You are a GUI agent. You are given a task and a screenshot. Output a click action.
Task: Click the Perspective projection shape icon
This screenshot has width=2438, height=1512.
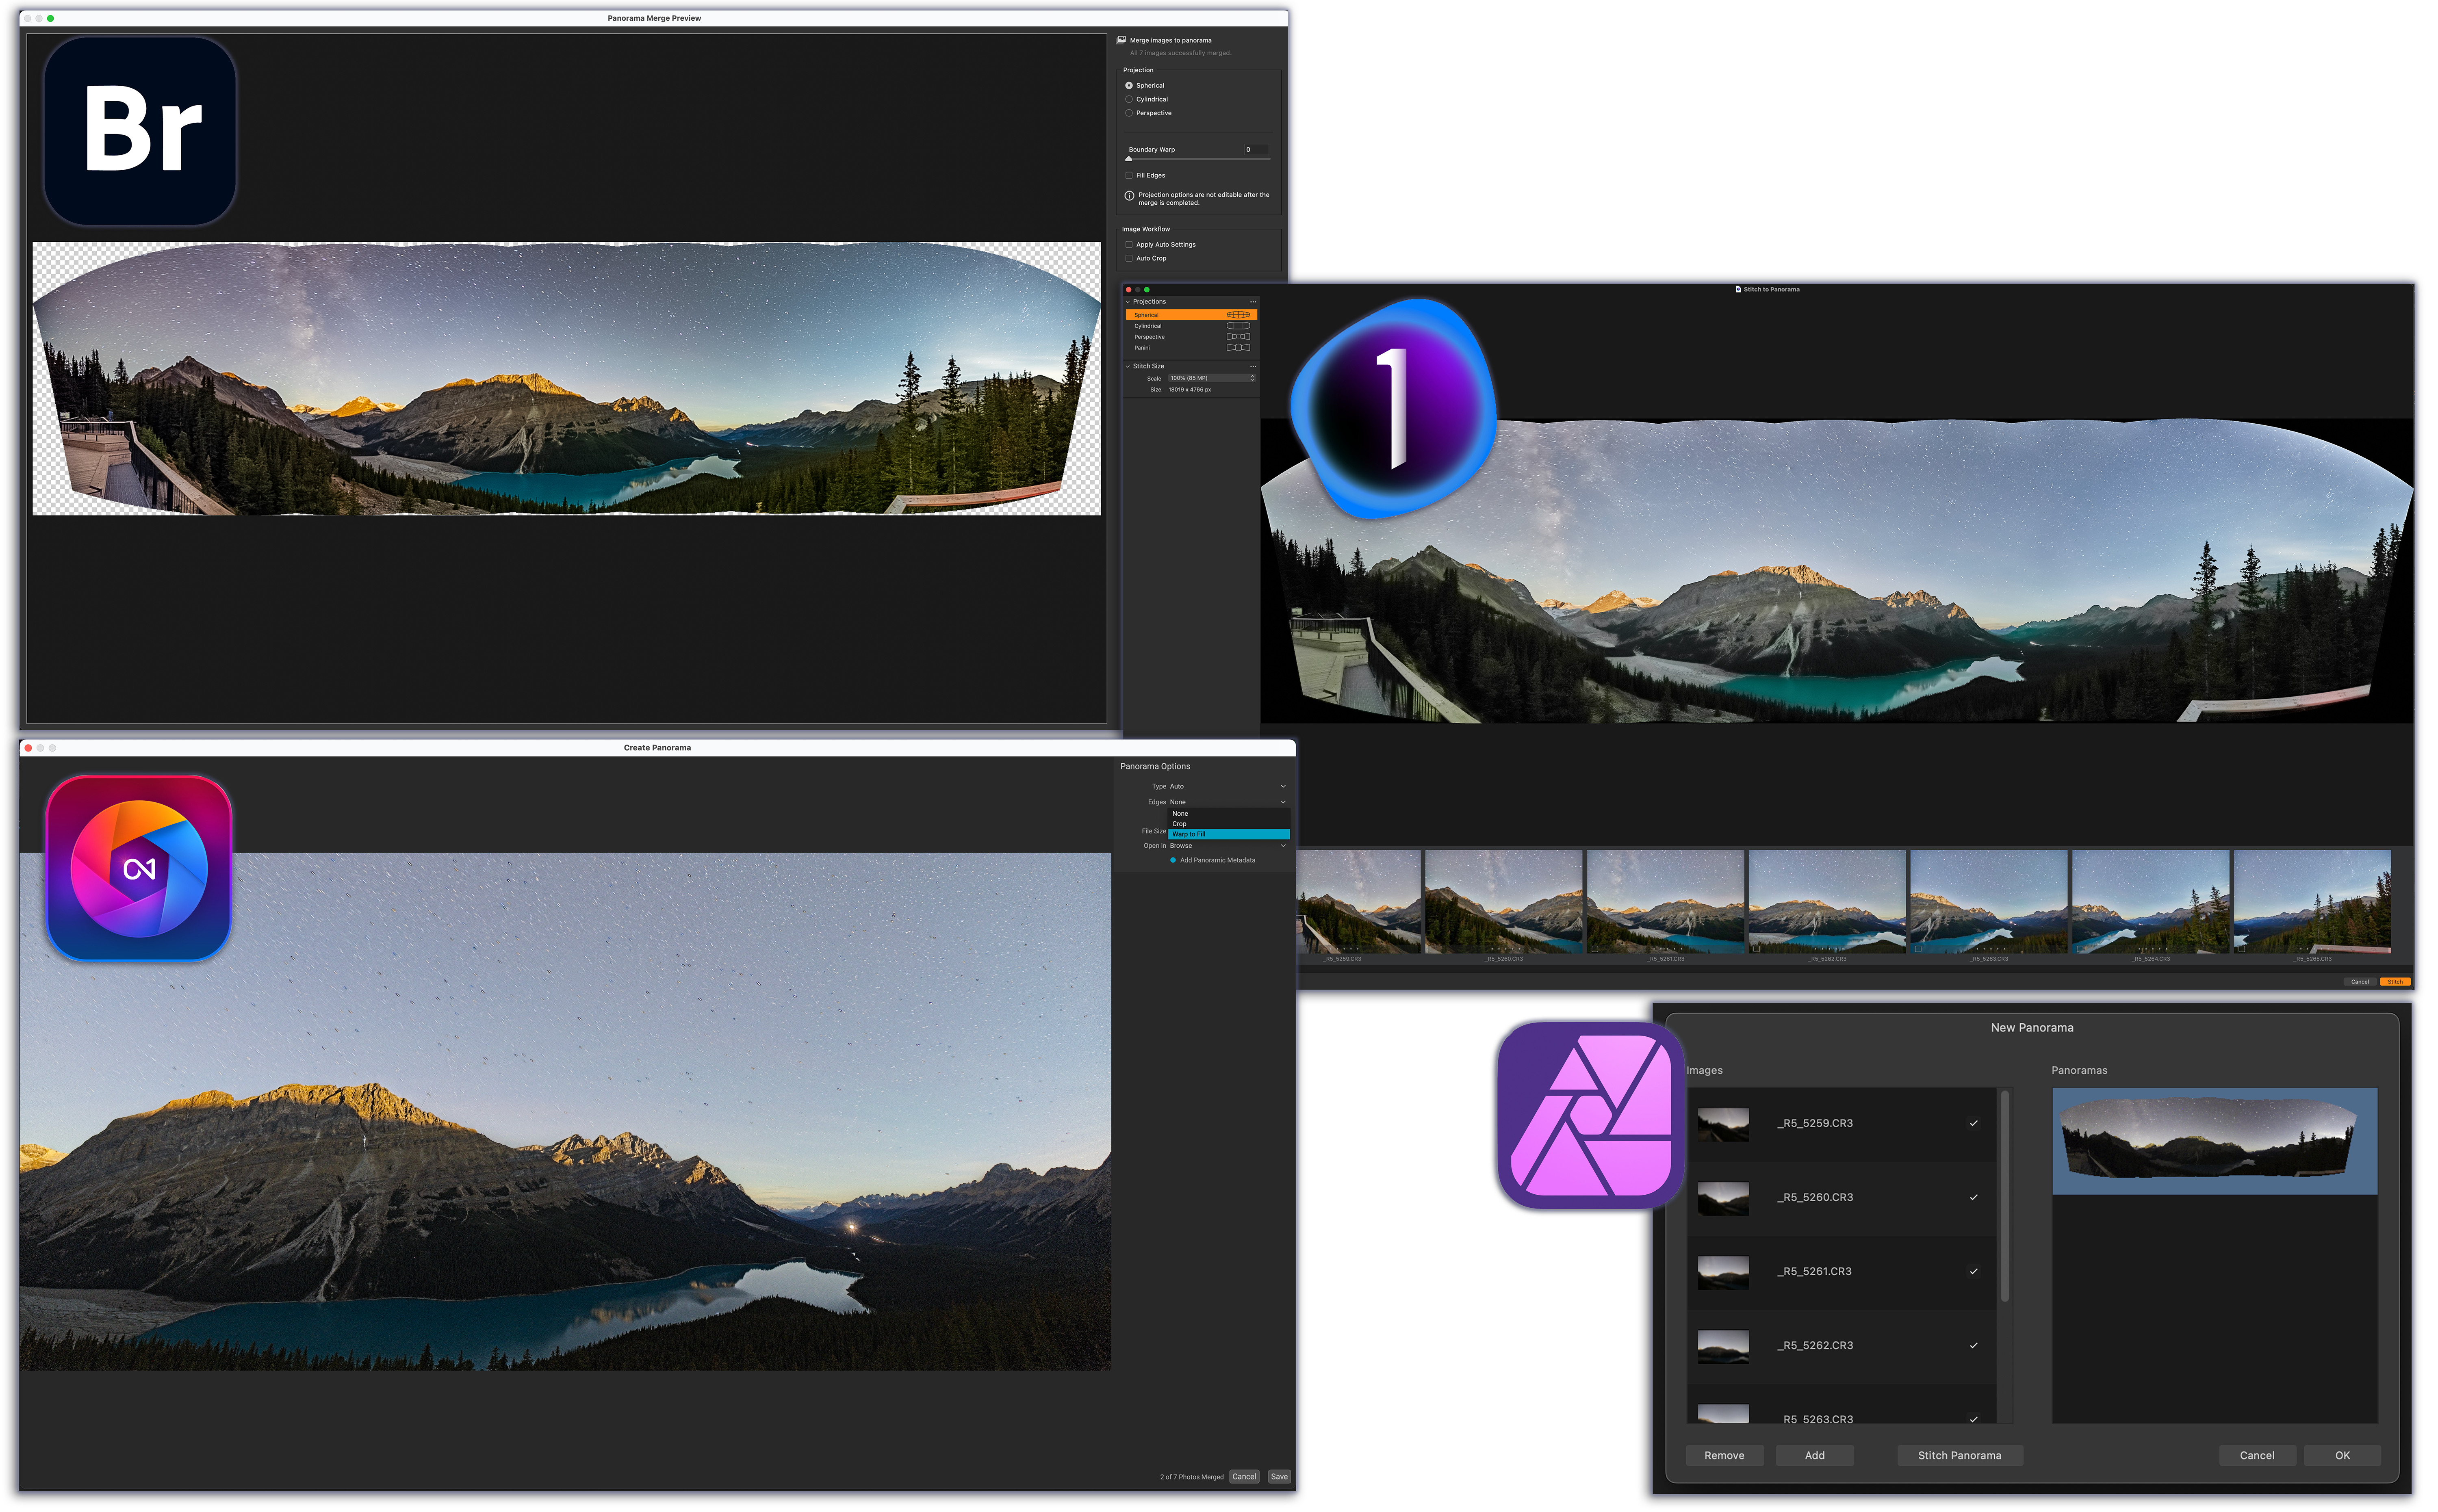(1238, 337)
